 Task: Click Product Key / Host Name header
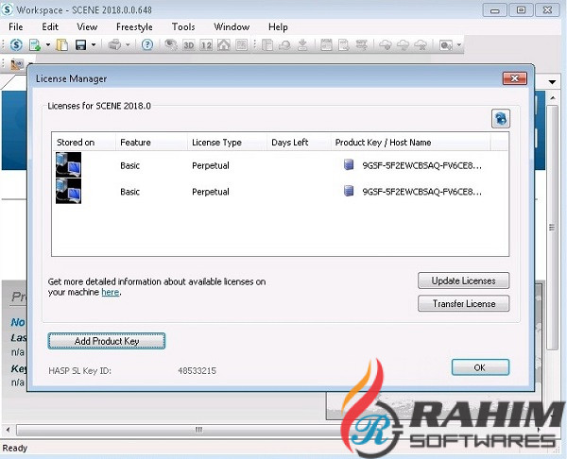point(411,143)
